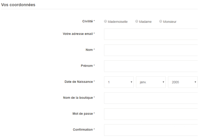
Task: Select the Monsieur radio option
Action: point(160,21)
